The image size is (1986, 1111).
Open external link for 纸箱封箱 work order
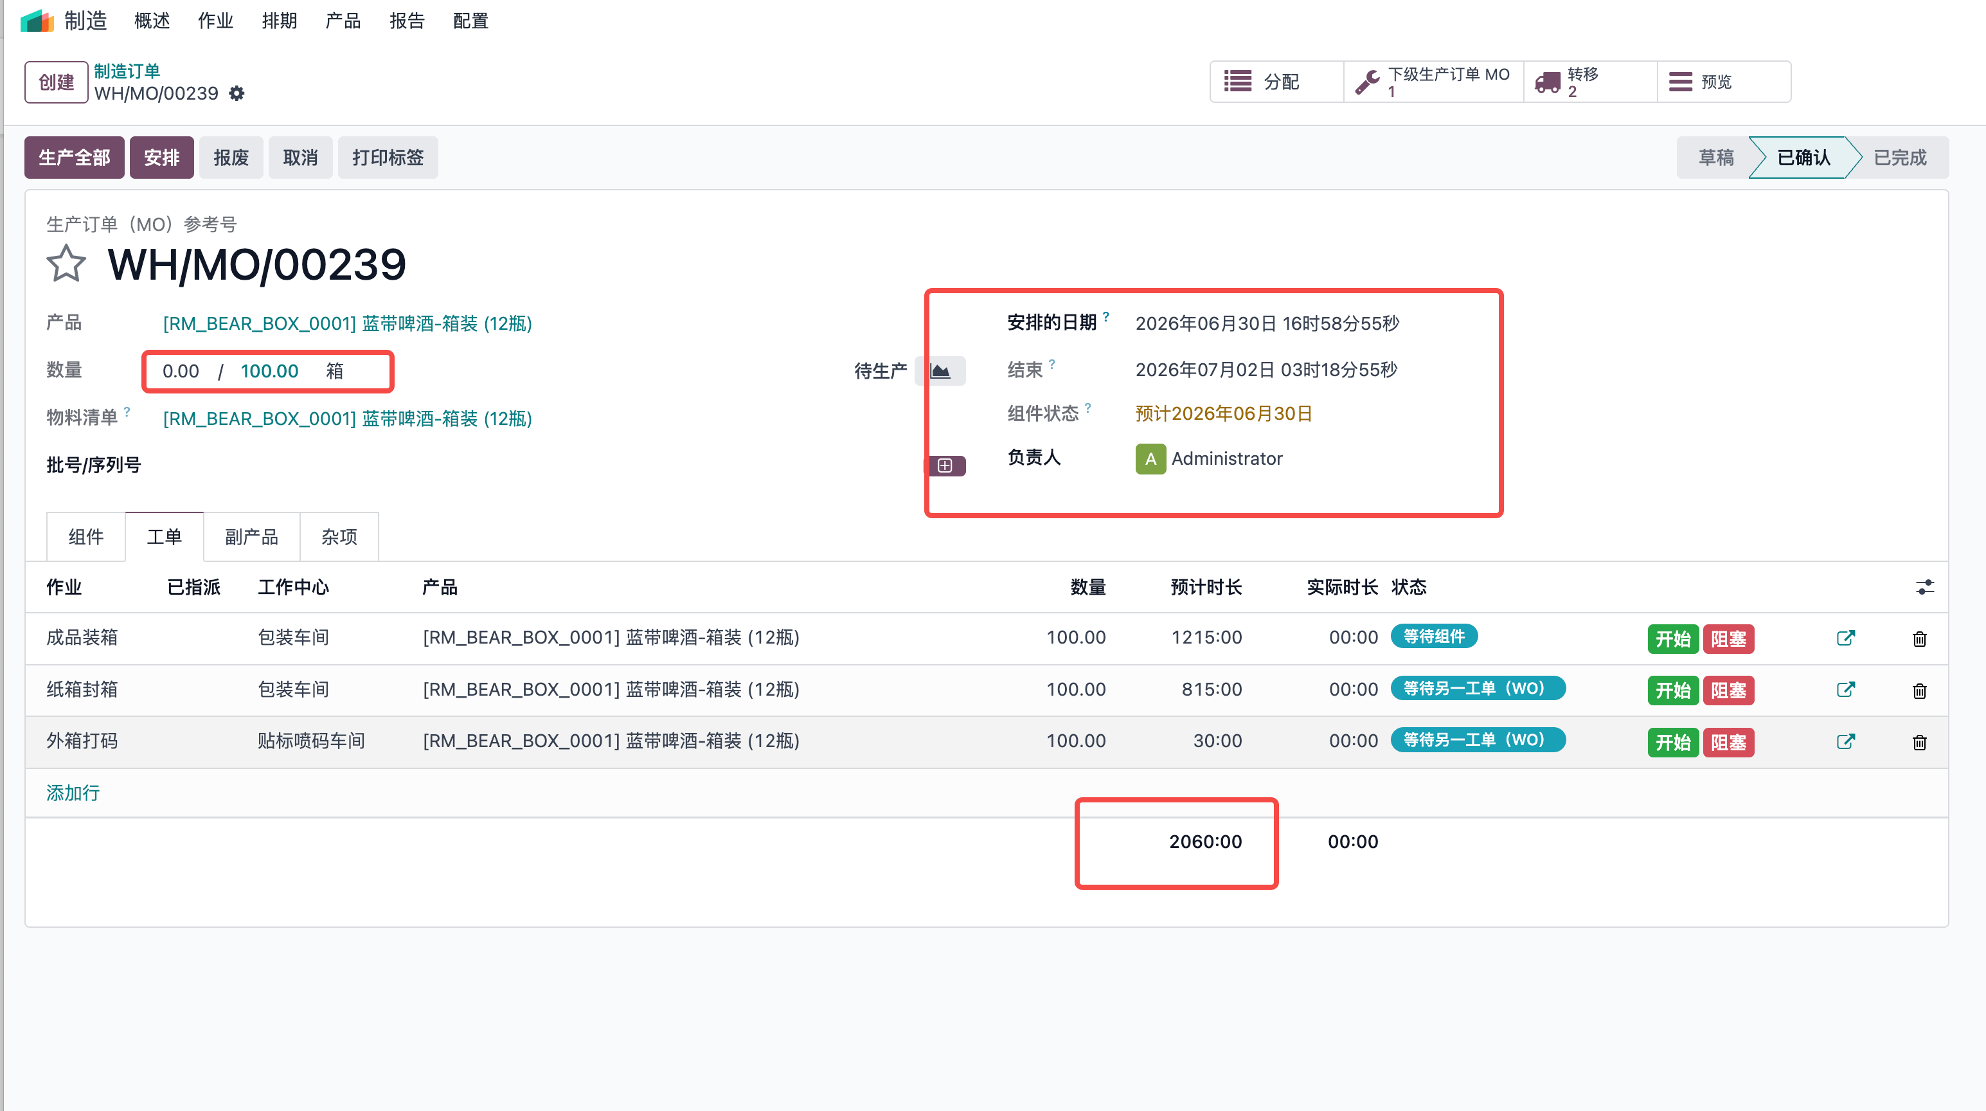pos(1845,690)
